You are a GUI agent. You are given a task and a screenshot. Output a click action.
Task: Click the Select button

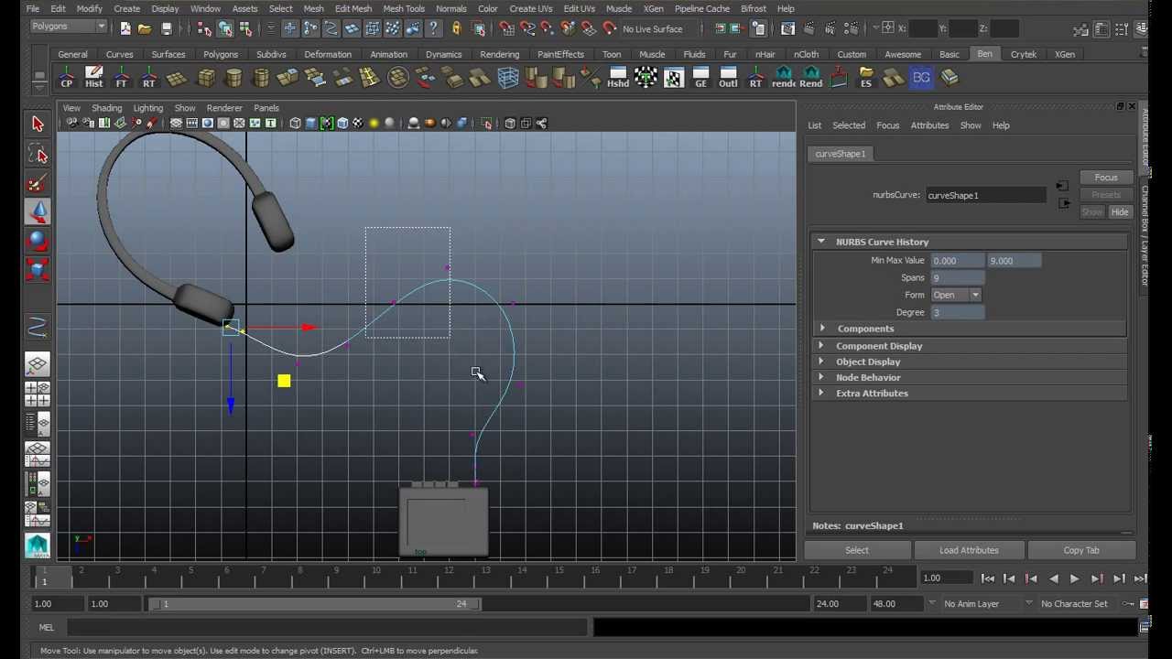[857, 550]
